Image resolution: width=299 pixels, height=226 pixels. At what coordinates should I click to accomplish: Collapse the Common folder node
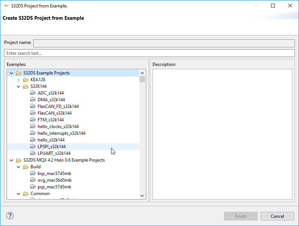point(19,194)
